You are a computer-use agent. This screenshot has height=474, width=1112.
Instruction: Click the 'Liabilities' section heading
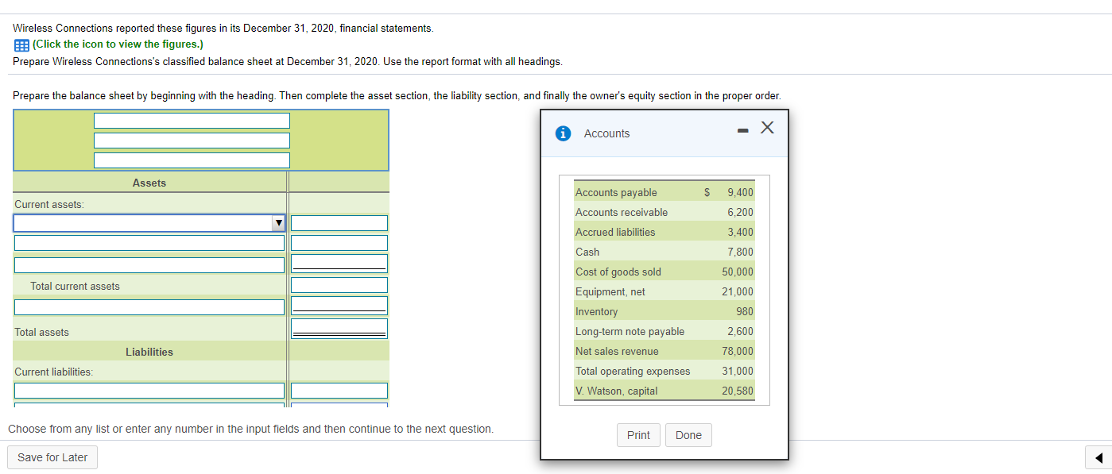coord(149,352)
